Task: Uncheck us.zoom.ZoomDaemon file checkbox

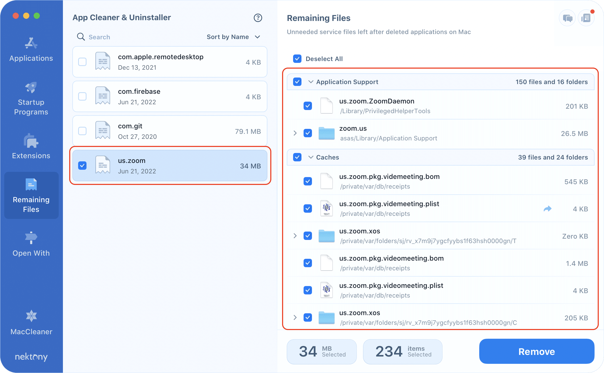Action: [x=308, y=106]
